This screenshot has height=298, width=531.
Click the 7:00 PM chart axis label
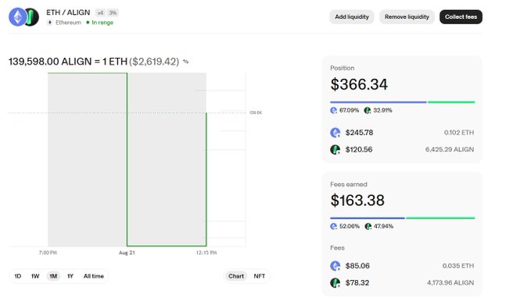tap(48, 253)
